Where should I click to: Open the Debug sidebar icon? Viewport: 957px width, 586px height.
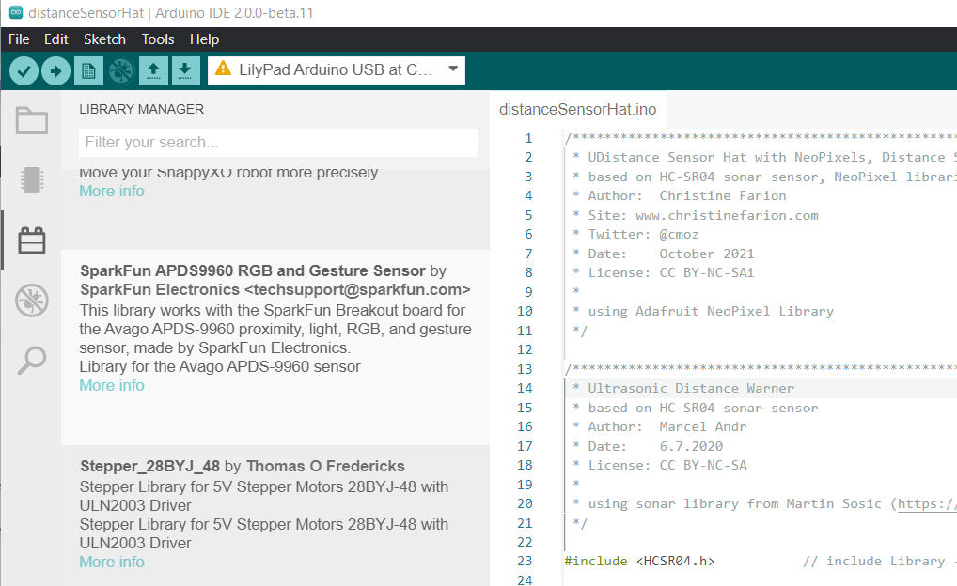32,300
